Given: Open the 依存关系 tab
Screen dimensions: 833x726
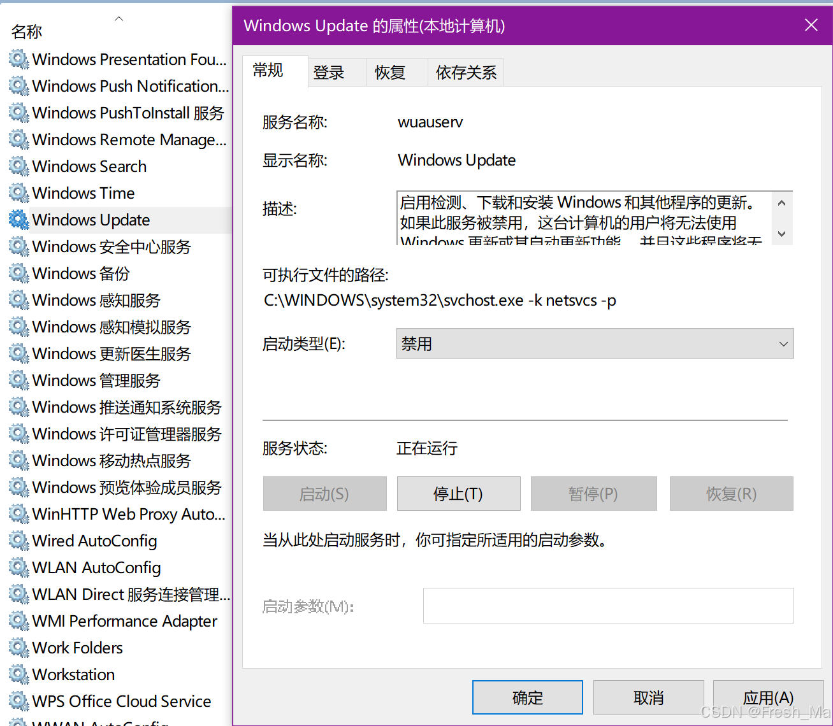Looking at the screenshot, I should point(466,73).
